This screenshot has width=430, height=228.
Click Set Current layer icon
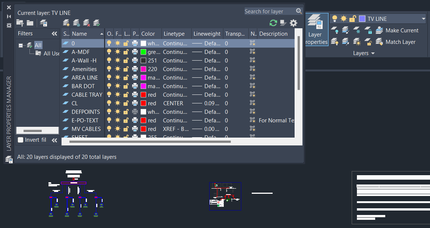click(96, 23)
